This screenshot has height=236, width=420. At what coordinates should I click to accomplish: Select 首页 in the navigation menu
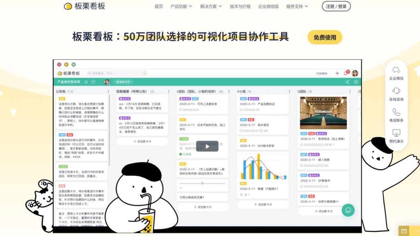pyautogui.click(x=159, y=7)
